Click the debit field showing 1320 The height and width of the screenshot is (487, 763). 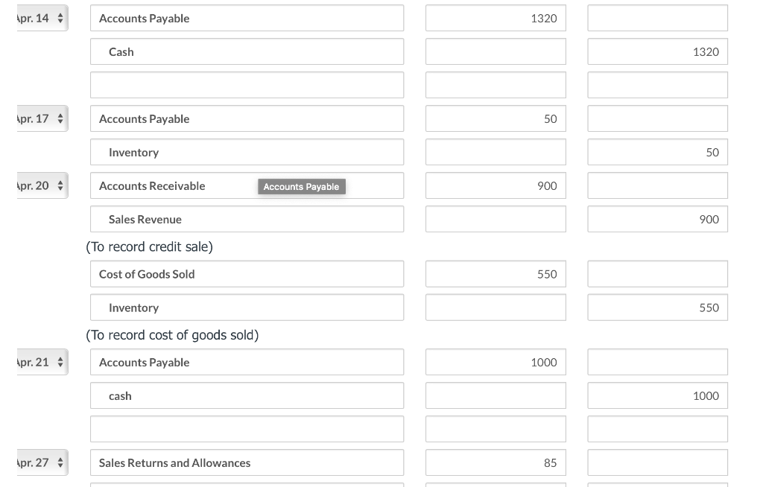click(496, 18)
